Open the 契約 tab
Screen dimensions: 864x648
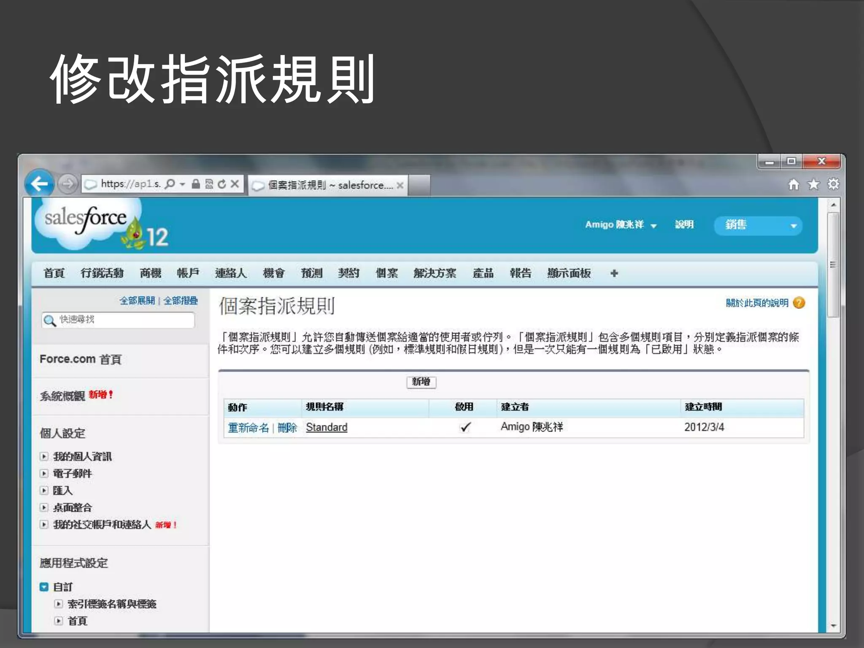coord(349,273)
